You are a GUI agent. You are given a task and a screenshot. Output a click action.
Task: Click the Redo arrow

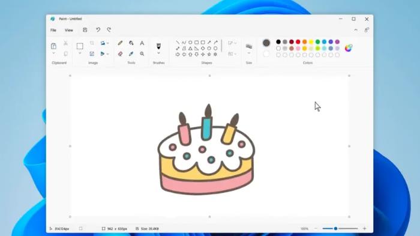(x=109, y=30)
